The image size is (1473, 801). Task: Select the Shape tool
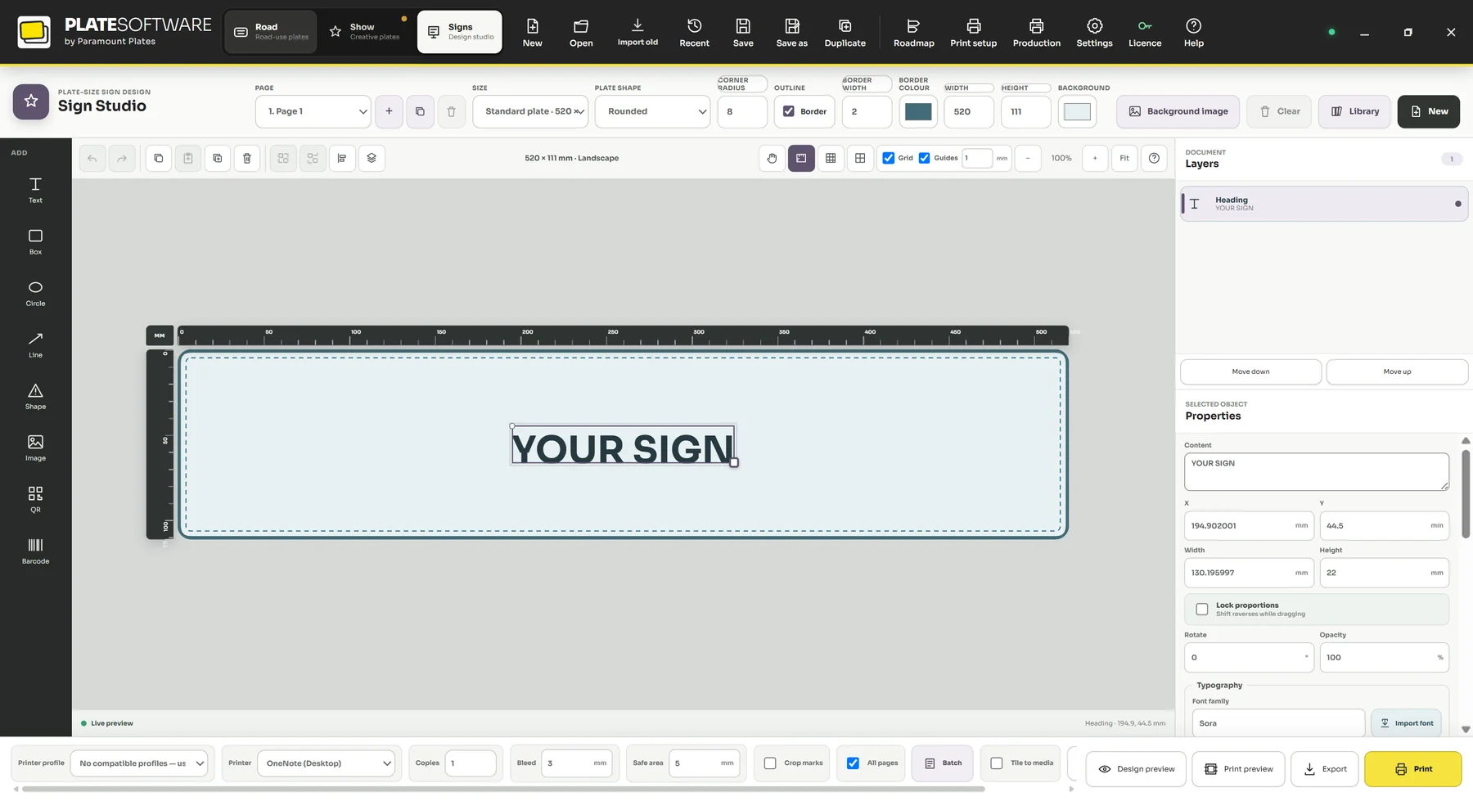pos(35,397)
